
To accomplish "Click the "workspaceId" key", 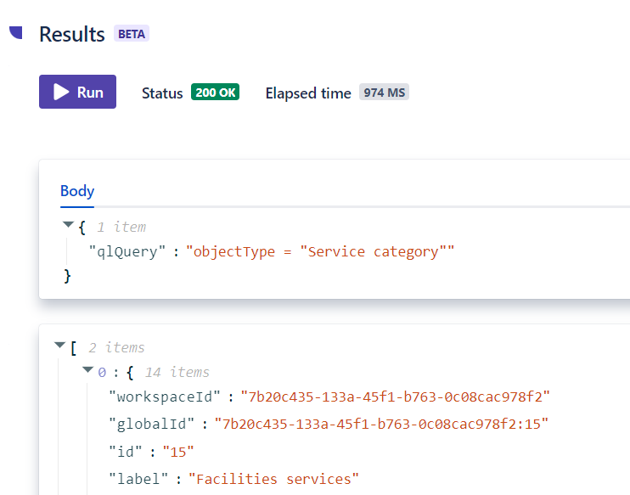I will [166, 397].
